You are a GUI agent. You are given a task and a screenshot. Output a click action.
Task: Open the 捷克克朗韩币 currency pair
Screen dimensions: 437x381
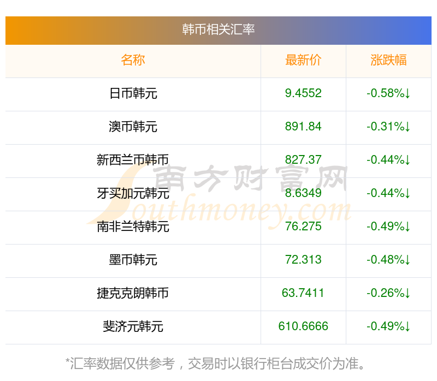tap(133, 293)
